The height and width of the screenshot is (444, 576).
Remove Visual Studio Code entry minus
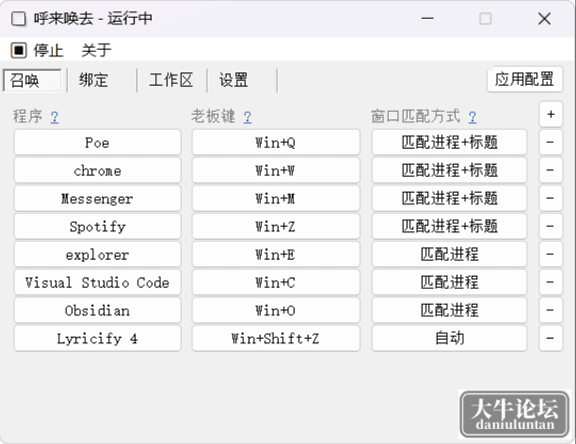[x=551, y=282]
